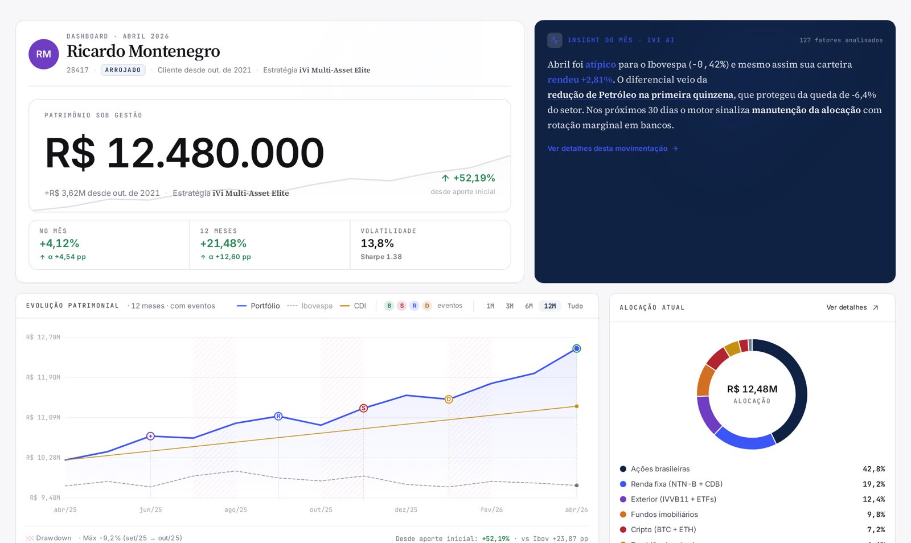Click the arrow beside Ver detalhes desta movimentação
Screen dimensions: 911x543
click(x=675, y=149)
